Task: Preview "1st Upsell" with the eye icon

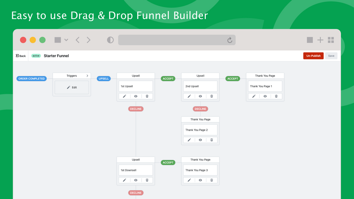Action: click(x=136, y=96)
